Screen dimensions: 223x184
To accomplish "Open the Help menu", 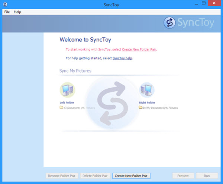I will 17,12.
